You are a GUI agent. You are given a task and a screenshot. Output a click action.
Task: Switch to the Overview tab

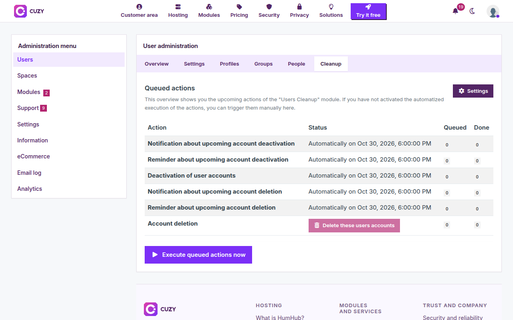[157, 64]
